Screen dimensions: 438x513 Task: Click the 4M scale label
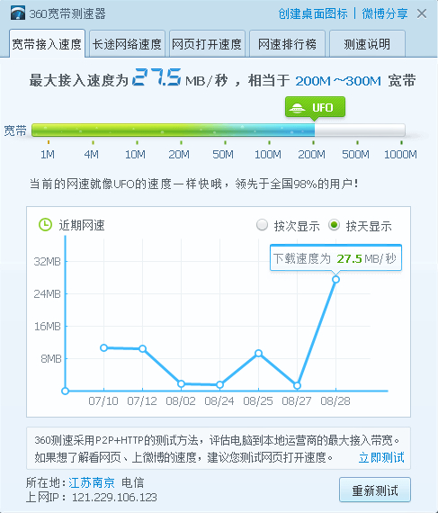(91, 154)
